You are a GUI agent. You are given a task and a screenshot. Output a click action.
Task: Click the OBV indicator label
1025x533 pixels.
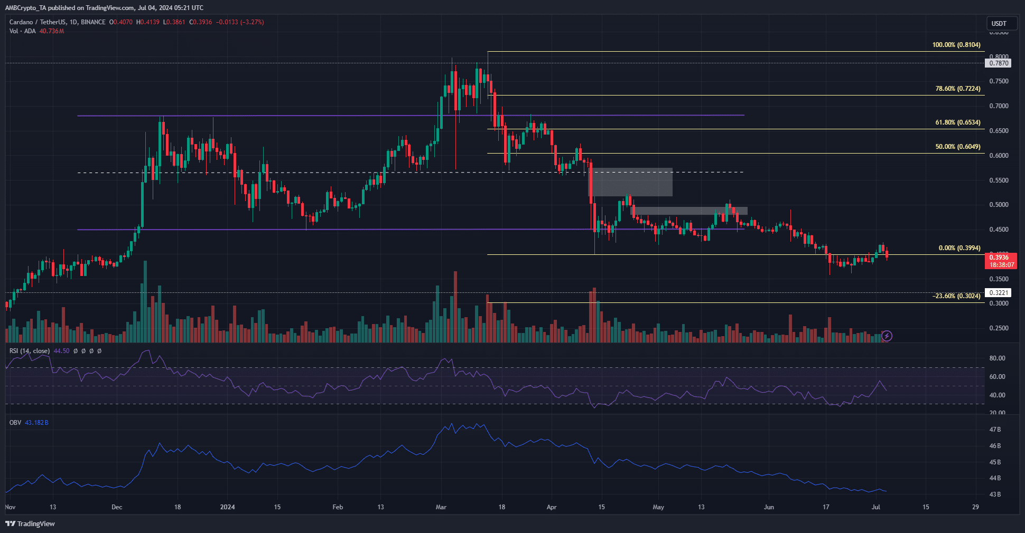pos(15,423)
